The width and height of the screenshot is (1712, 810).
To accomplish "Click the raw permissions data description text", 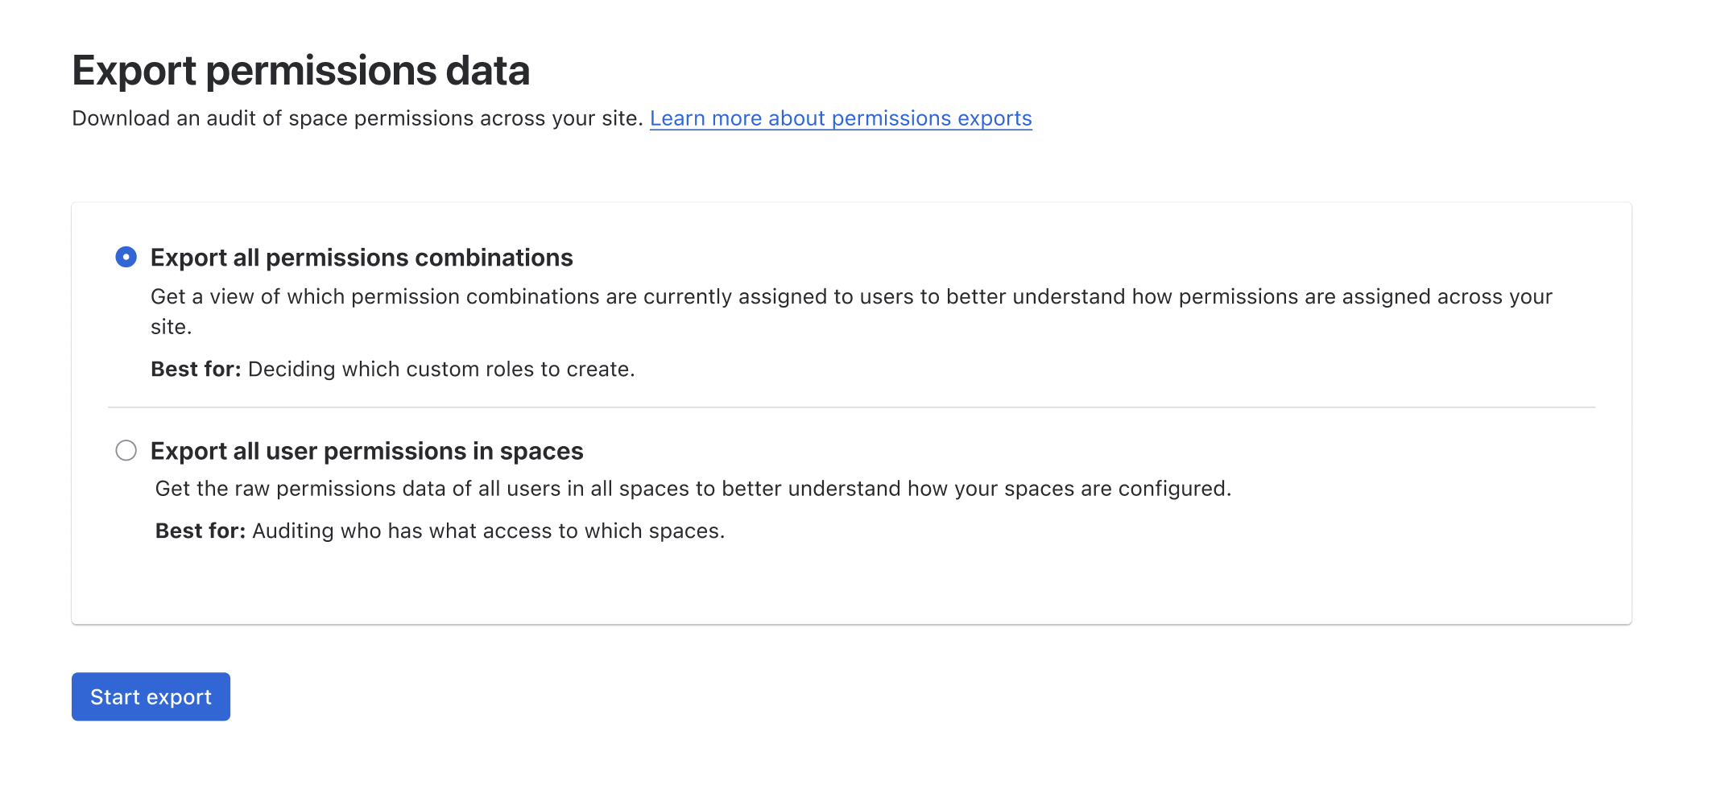I will pos(694,487).
